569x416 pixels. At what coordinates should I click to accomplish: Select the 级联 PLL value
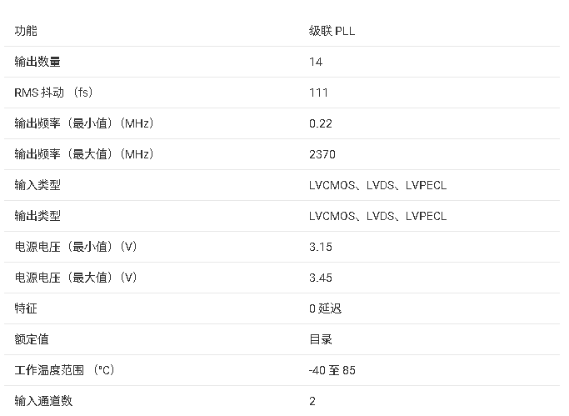tap(332, 31)
